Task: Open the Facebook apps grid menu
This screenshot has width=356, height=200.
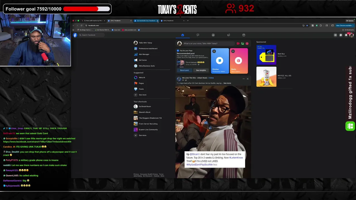Action: [335, 35]
